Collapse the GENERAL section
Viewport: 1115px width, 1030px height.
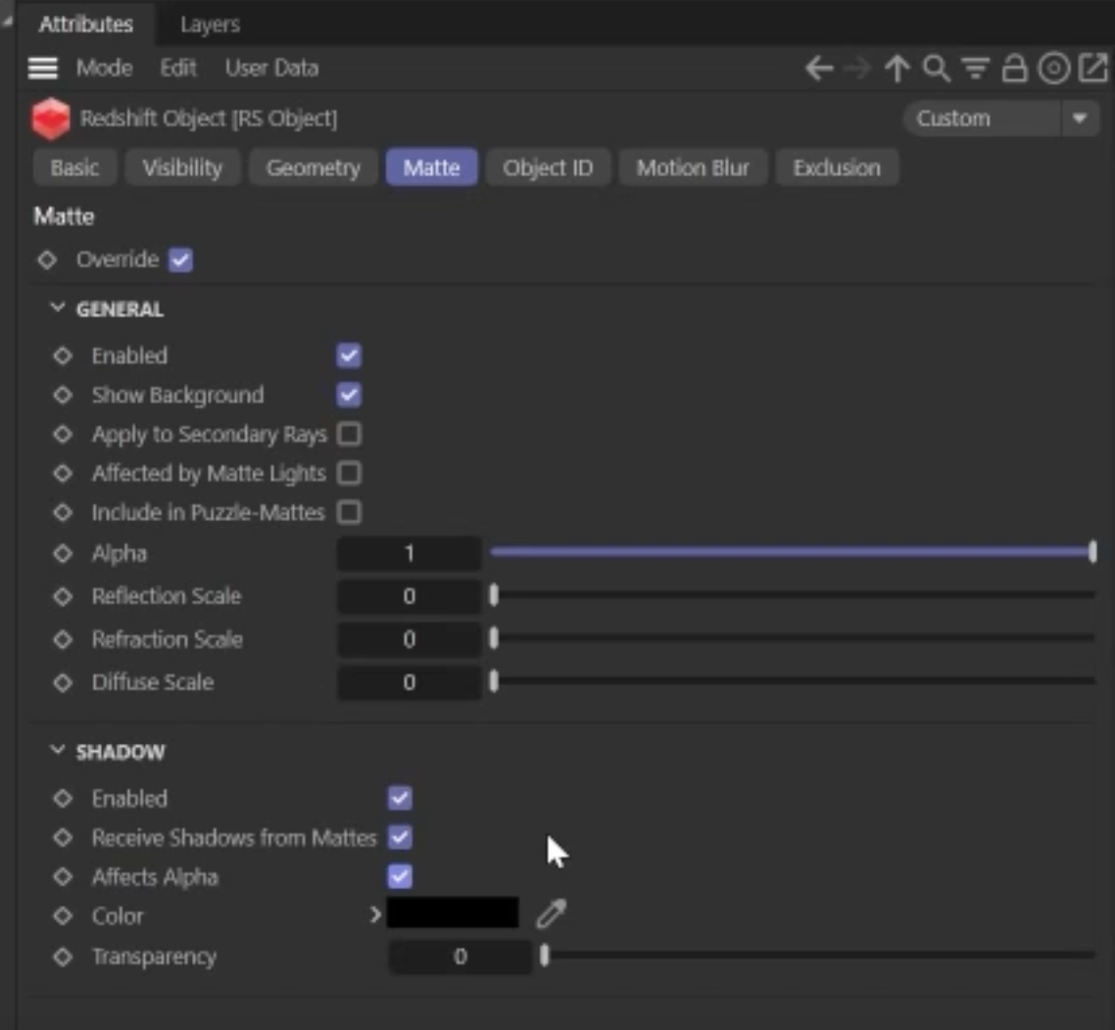58,309
